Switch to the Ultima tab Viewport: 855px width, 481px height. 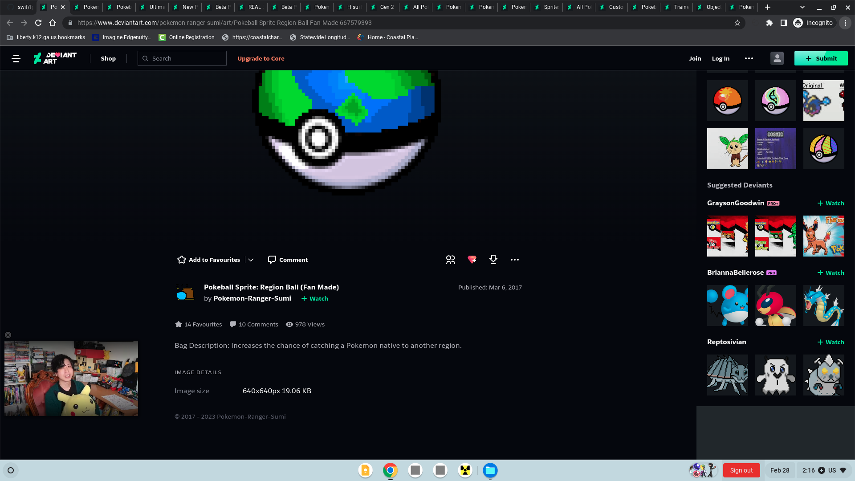click(153, 7)
